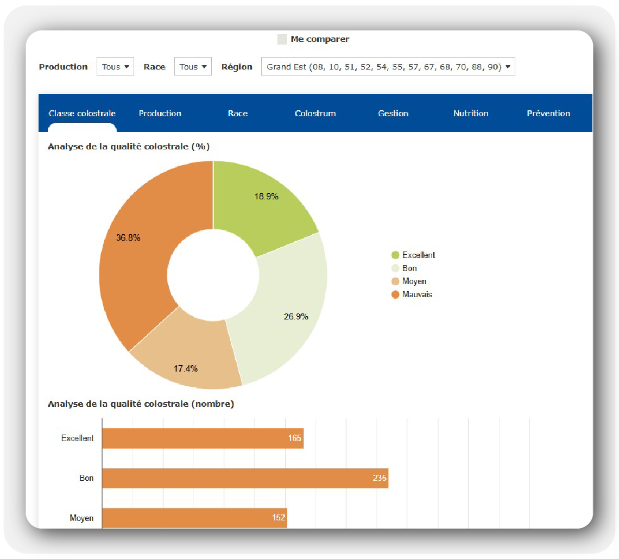The image size is (619, 559).
Task: Toggle Mauvais legend marker
Action: click(395, 294)
